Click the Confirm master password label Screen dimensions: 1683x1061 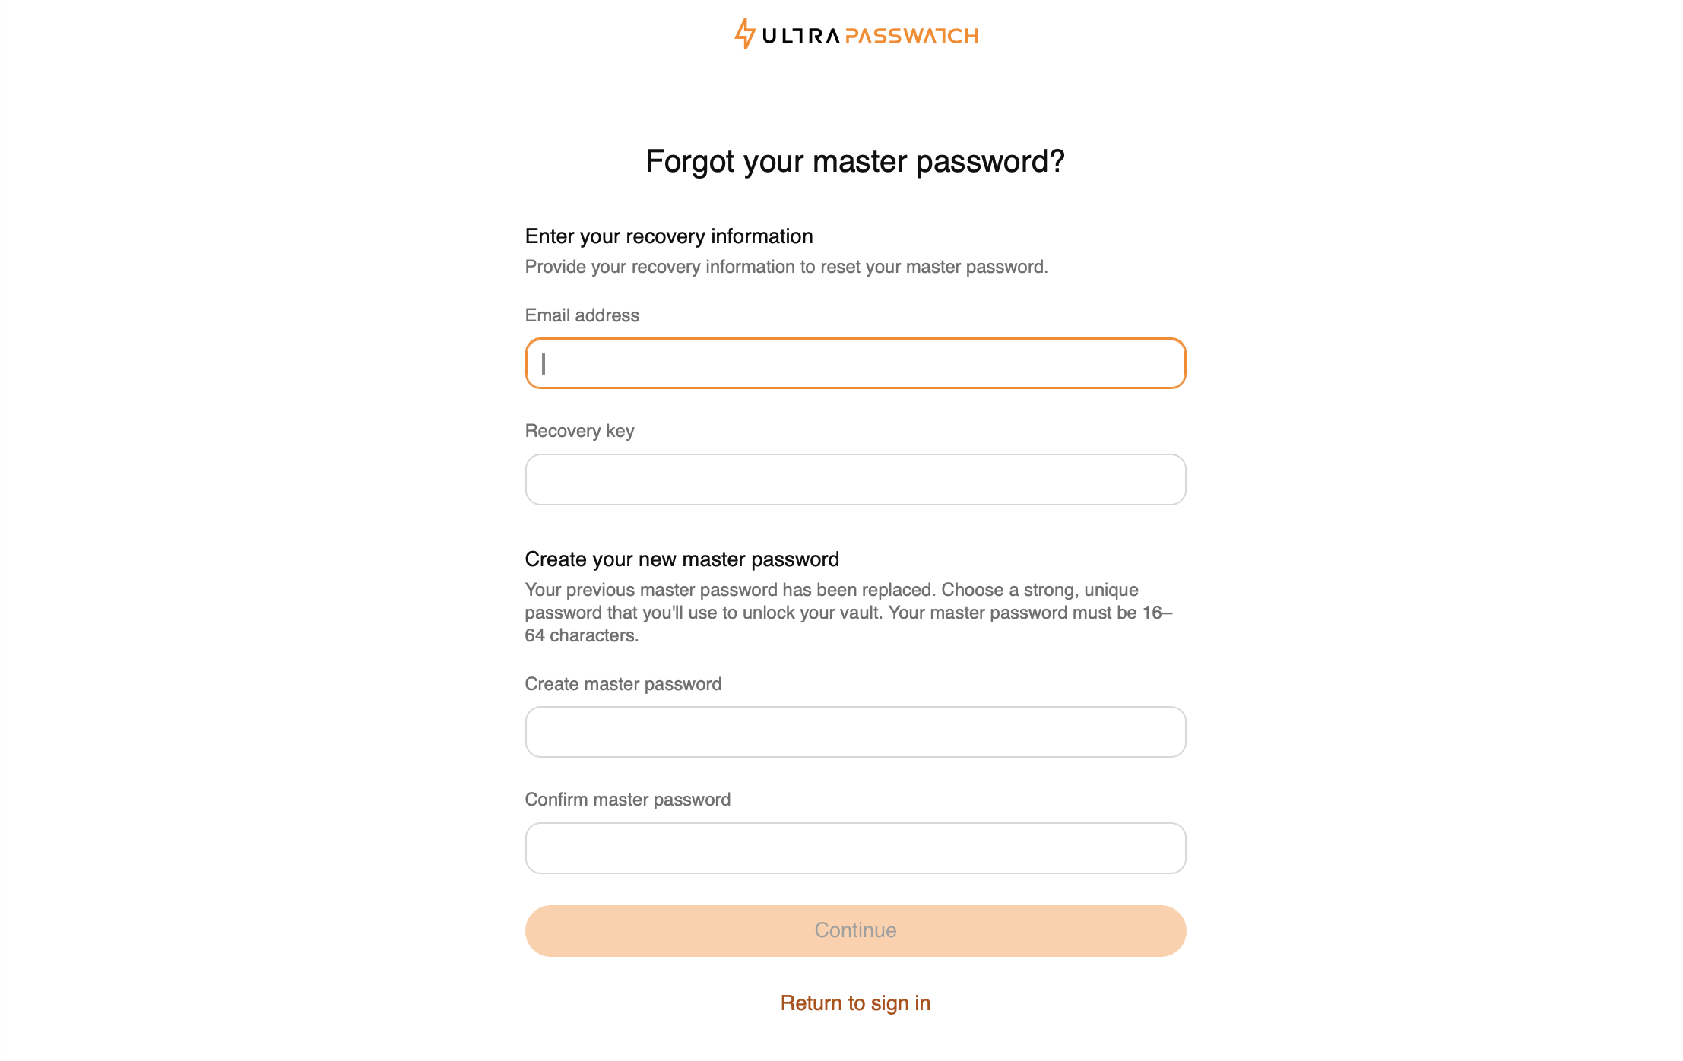click(628, 800)
